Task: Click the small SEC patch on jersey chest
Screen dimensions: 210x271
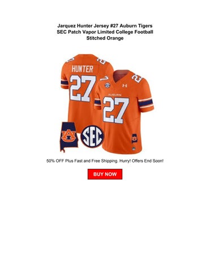Action: click(x=107, y=85)
